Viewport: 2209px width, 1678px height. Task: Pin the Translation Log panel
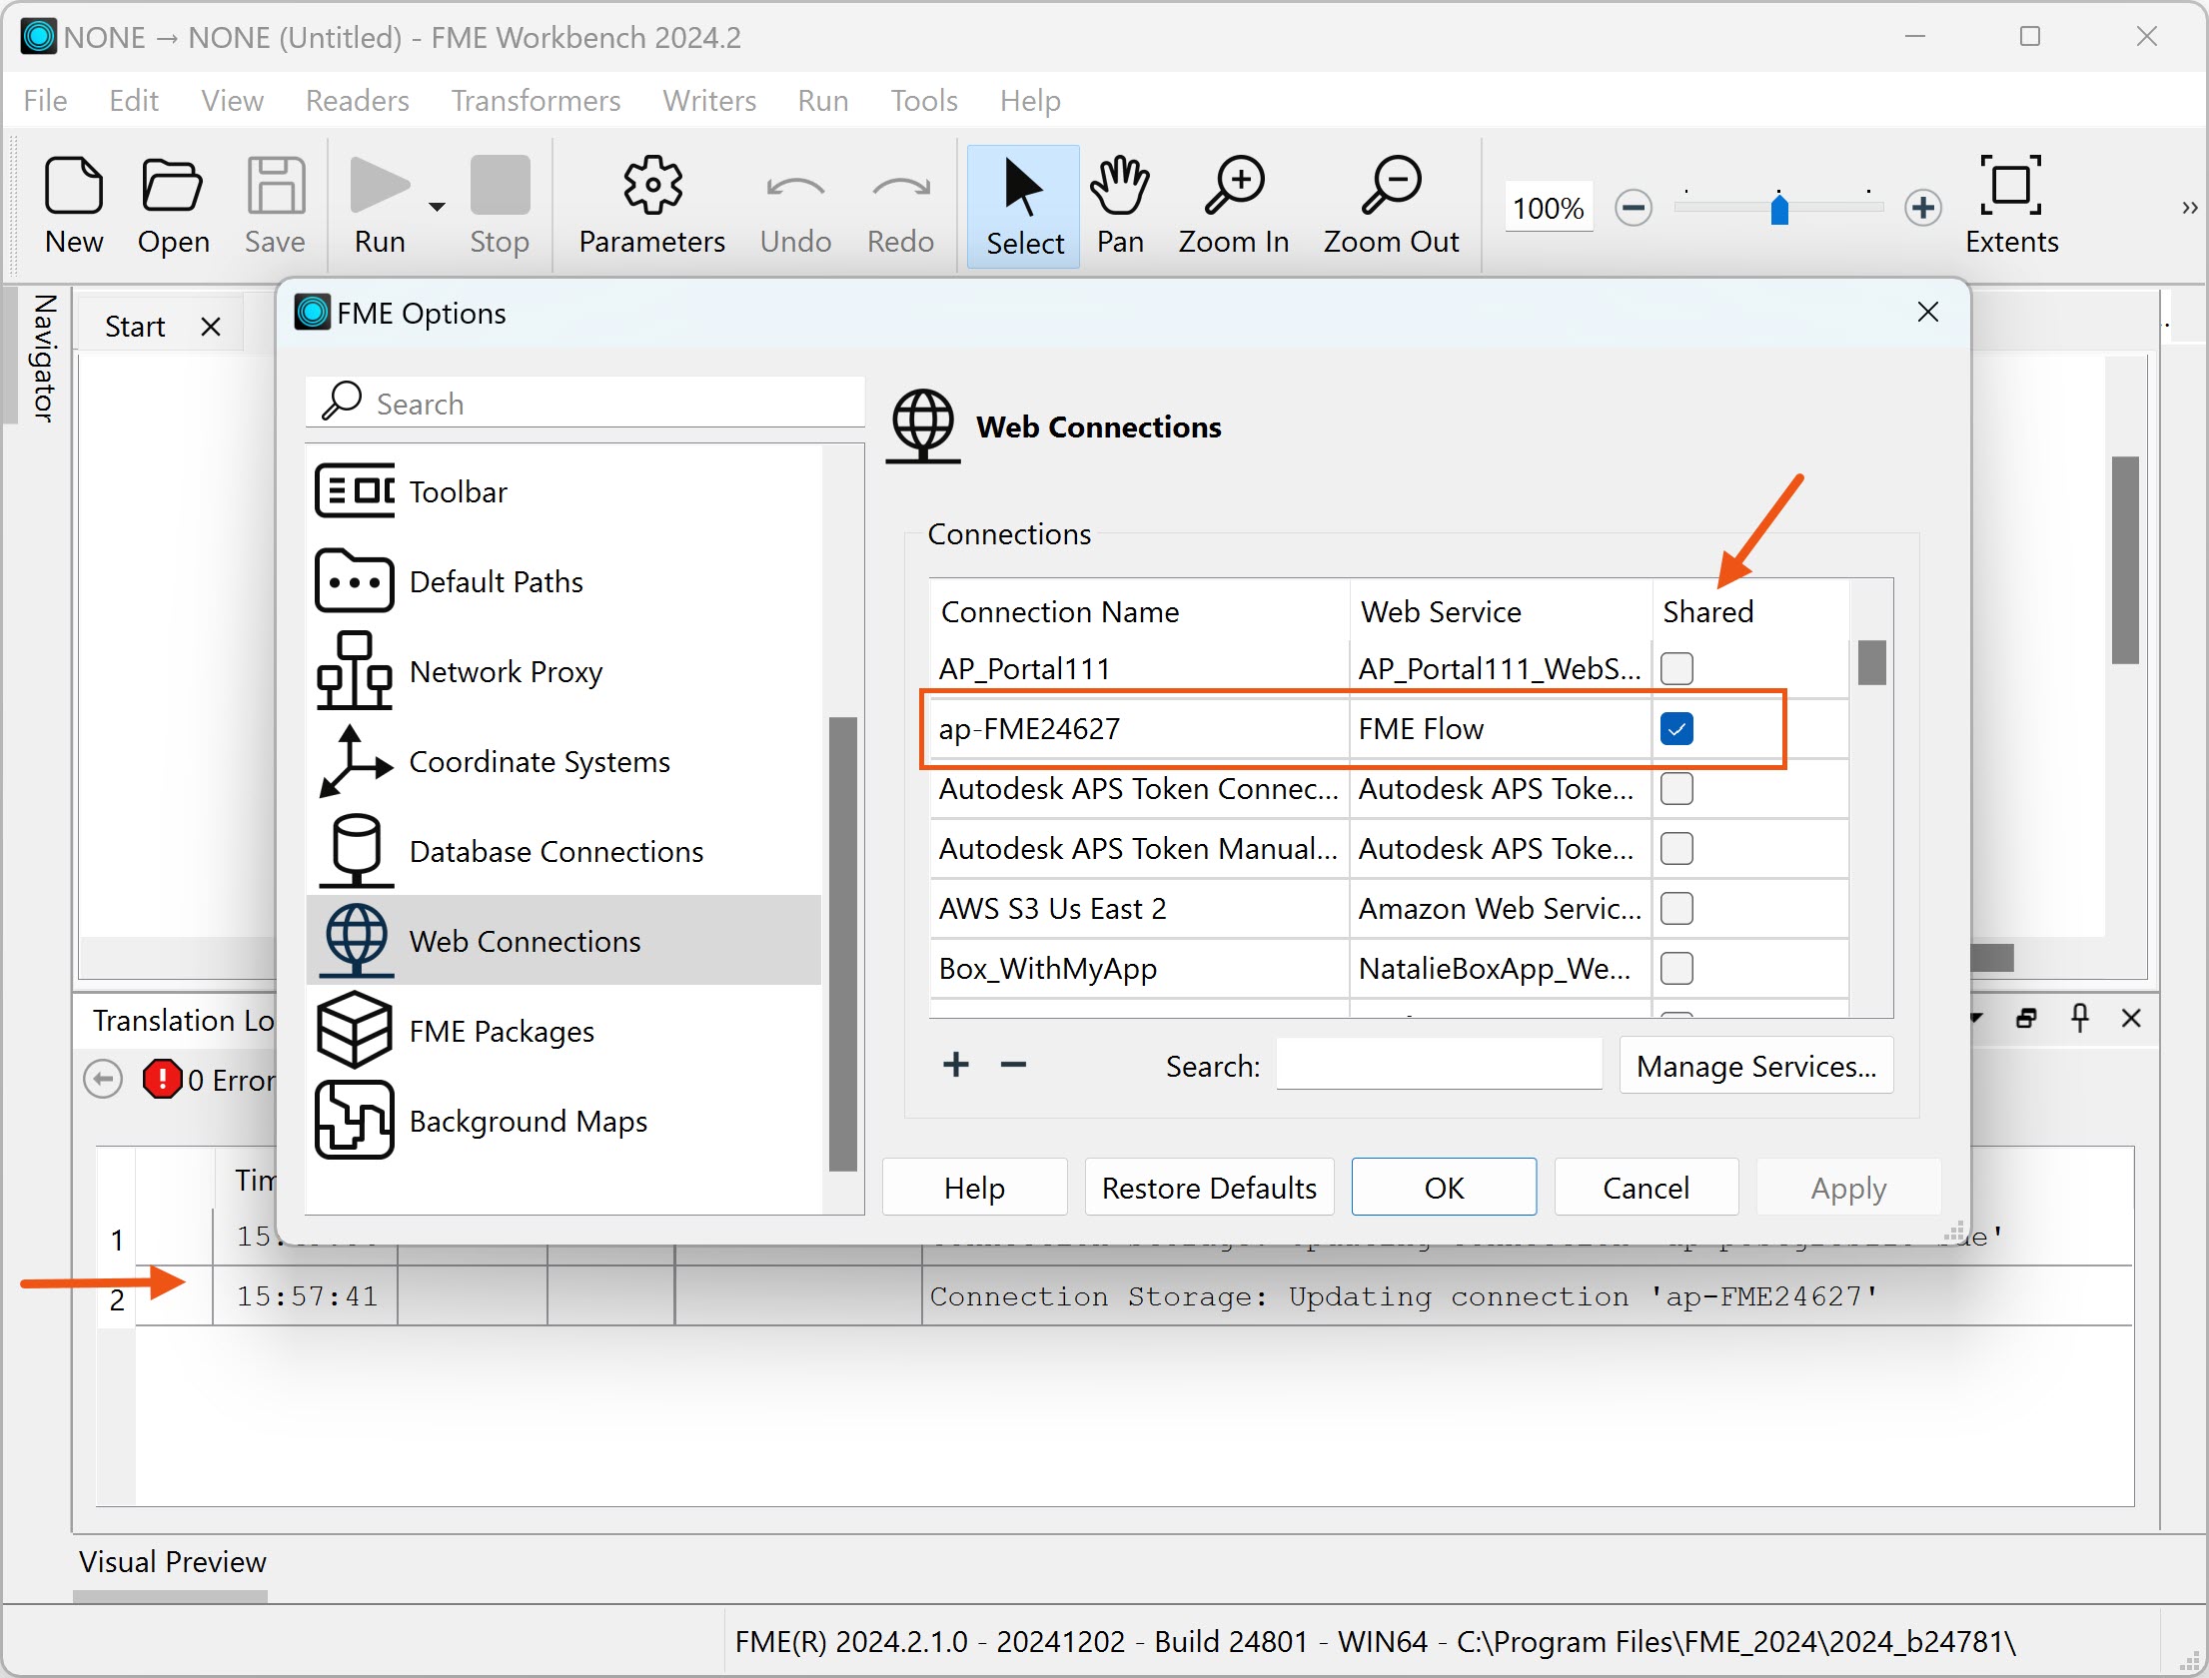2079,1017
